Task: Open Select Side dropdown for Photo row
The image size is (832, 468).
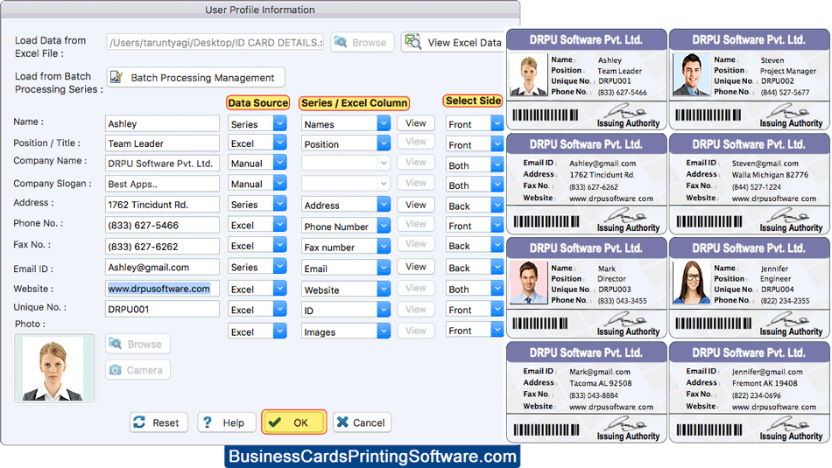Action: click(474, 330)
